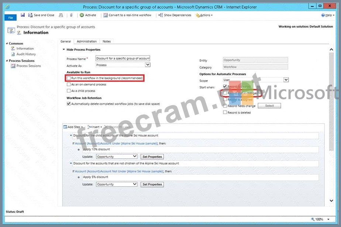
Task: Click the paperclip attach icon
Action: [71, 15]
